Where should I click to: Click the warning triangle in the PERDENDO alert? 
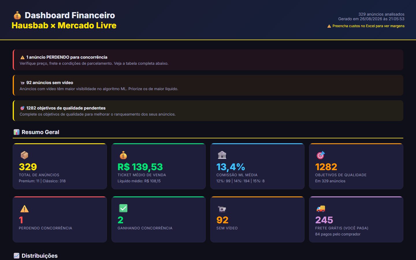[x=22, y=57]
